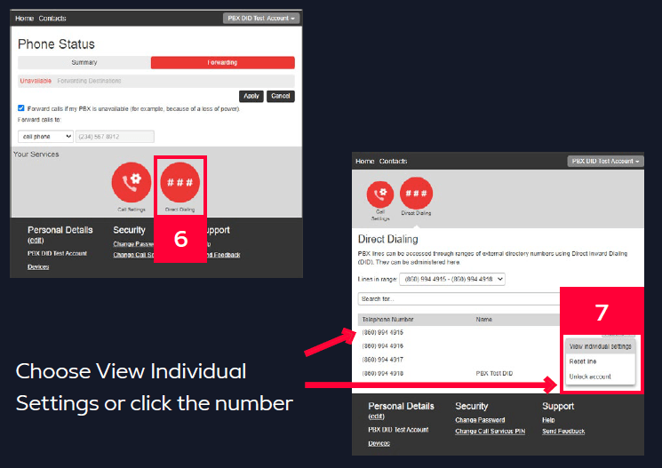Click Call Settings icon above Direct Dialing heading
Viewport: 662px width, 468px height.
pyautogui.click(x=380, y=194)
